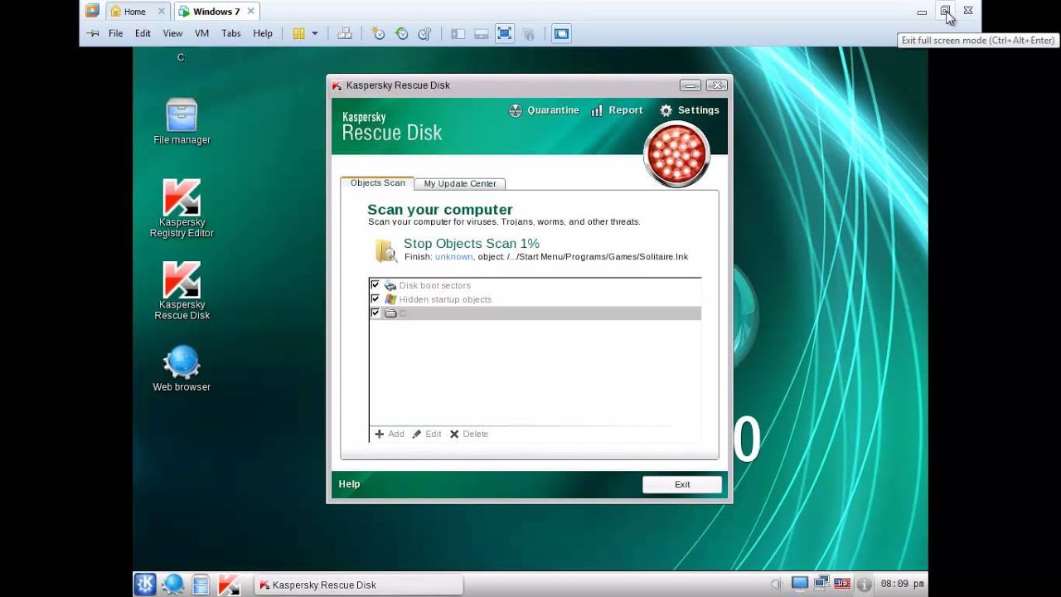Take a VM snapshot via toolbar icon
Screen dimensions: 1061x597
pyautogui.click(x=378, y=34)
